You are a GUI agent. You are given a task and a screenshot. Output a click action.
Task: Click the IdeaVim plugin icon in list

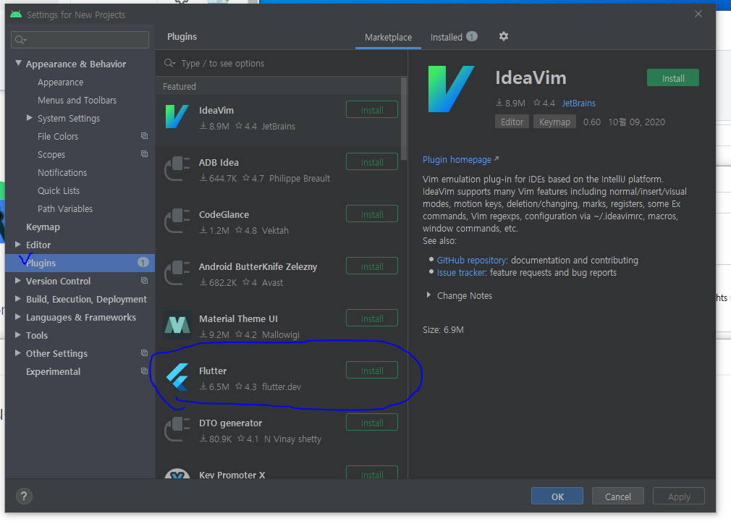pos(177,117)
